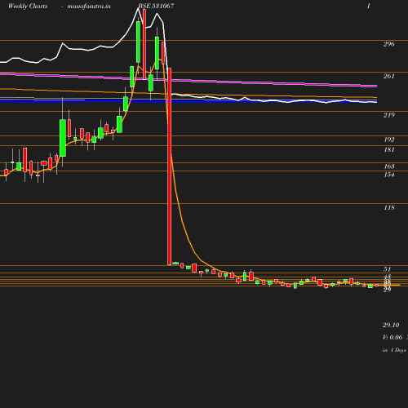Click the "Weekly Charts" title text
The height and width of the screenshot is (408, 408).
[x=28, y=7]
